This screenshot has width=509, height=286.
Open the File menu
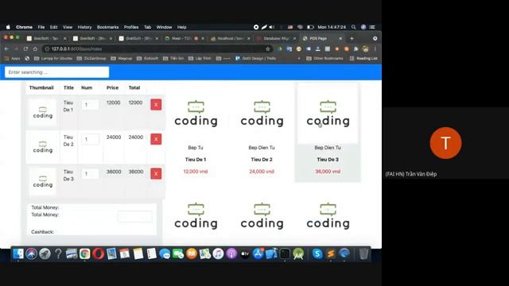point(41,27)
